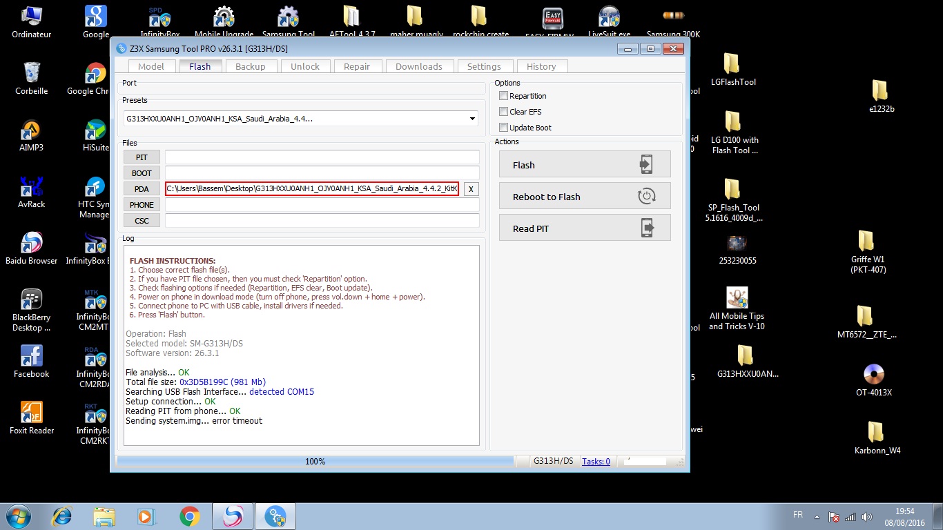
Task: View the History tab
Action: pyautogui.click(x=541, y=66)
